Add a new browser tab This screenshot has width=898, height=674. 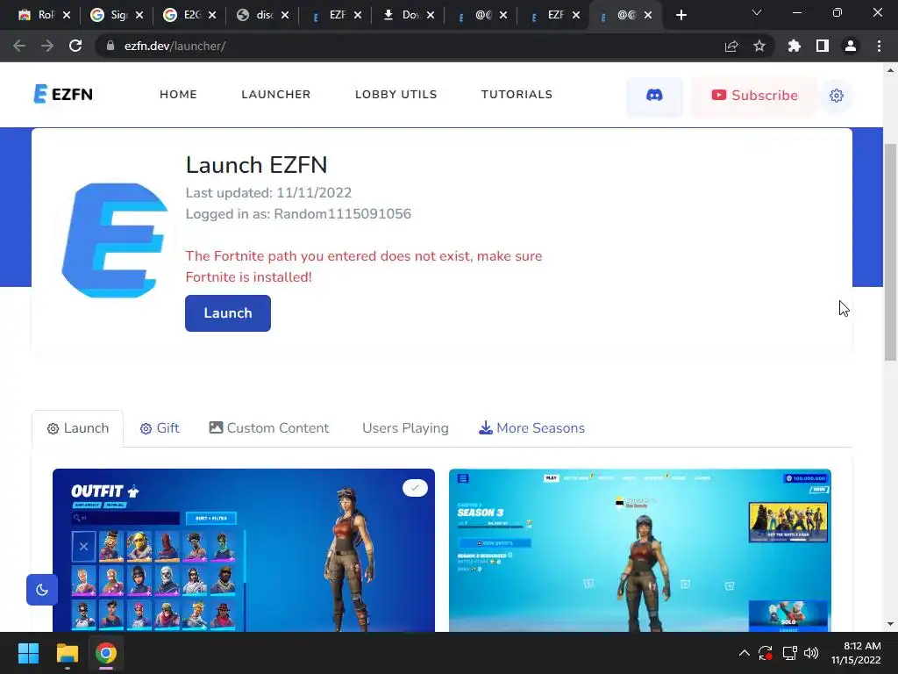(x=681, y=15)
